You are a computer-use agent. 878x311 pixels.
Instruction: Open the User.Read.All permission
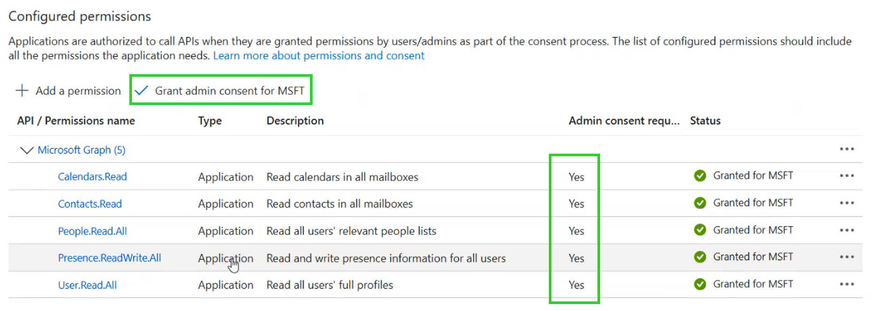click(x=87, y=285)
